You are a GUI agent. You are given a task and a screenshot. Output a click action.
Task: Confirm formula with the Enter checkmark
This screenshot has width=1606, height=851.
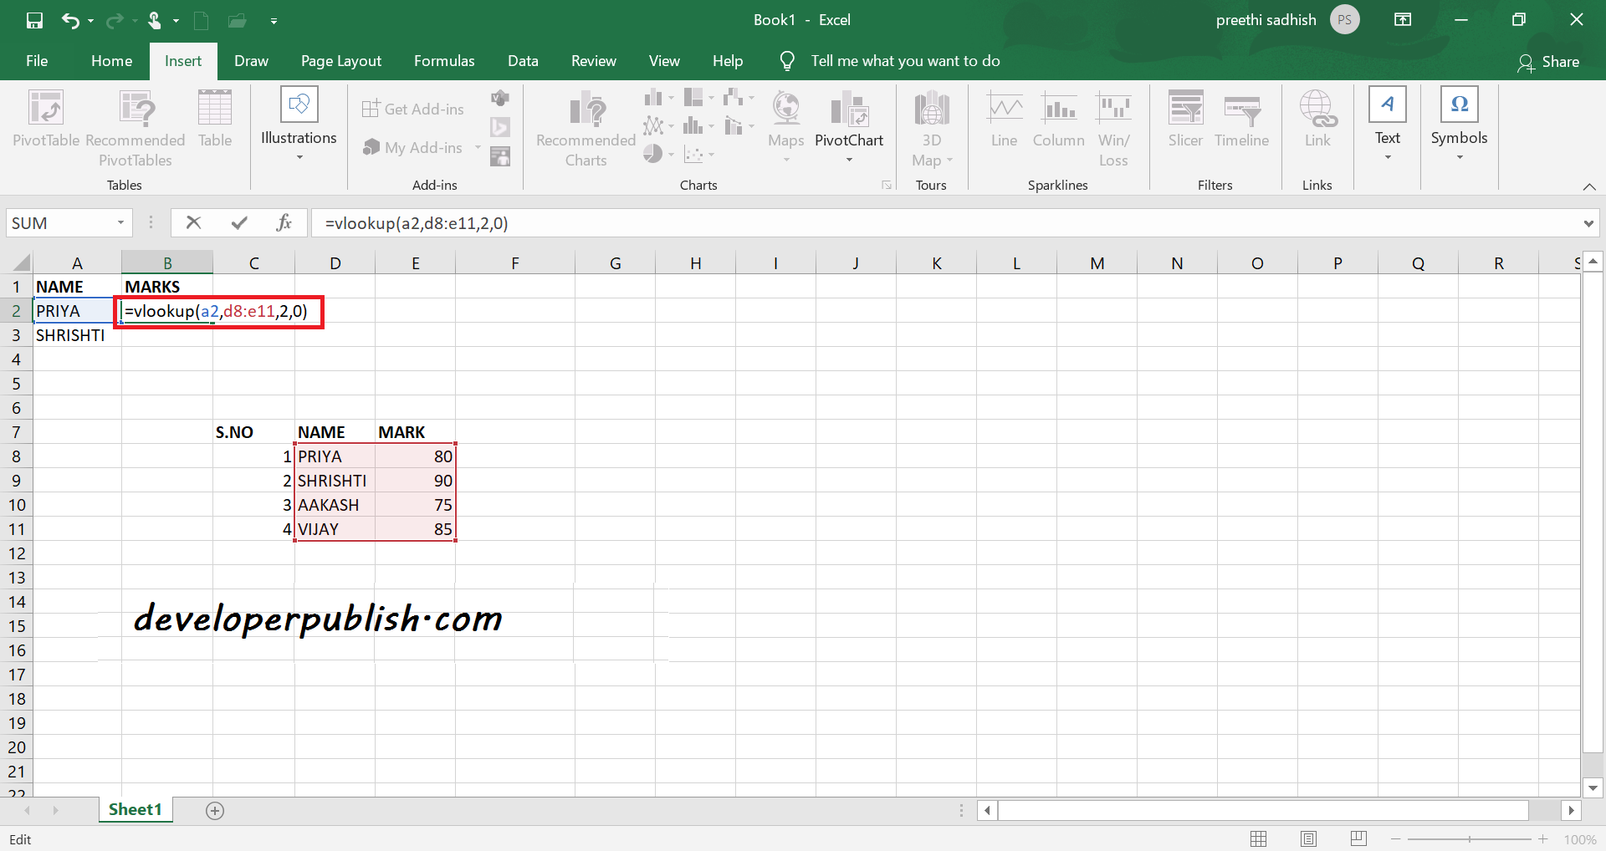point(239,222)
